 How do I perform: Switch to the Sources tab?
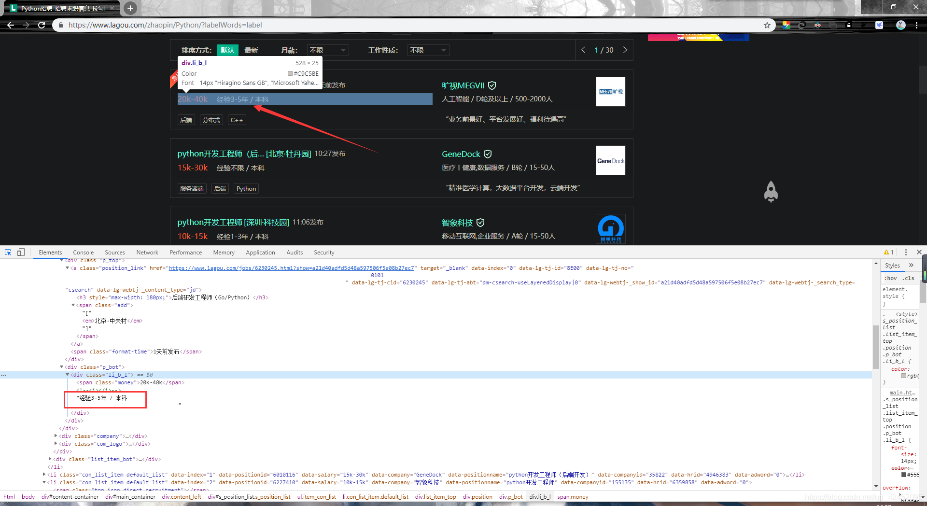click(x=115, y=252)
